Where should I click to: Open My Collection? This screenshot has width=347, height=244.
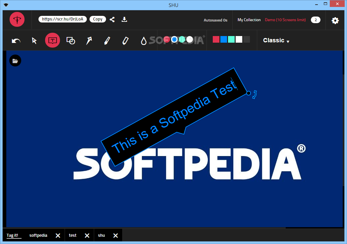point(249,20)
